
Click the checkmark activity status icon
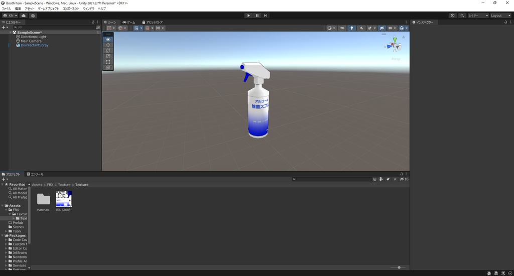pos(510,273)
